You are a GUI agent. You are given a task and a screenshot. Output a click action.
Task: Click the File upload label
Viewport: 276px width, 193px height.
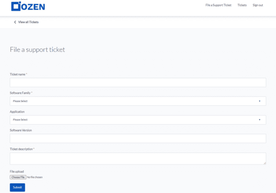17,172
